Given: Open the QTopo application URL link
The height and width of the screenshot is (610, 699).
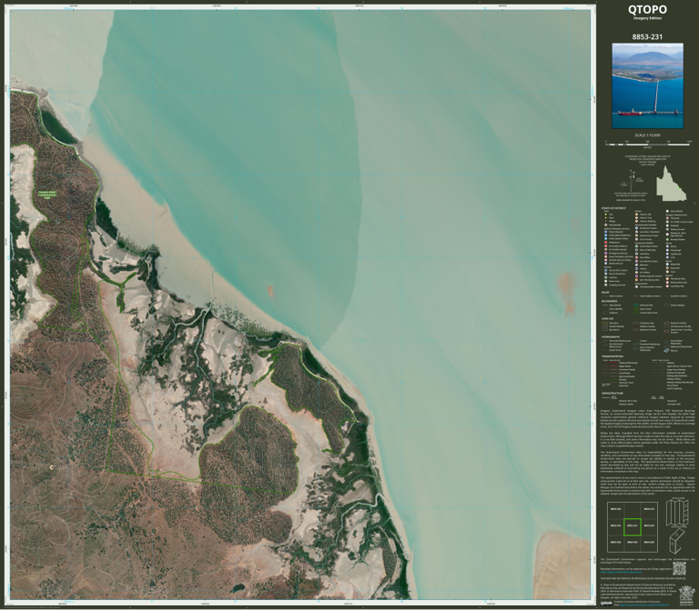Looking at the screenshot, I should [621, 572].
